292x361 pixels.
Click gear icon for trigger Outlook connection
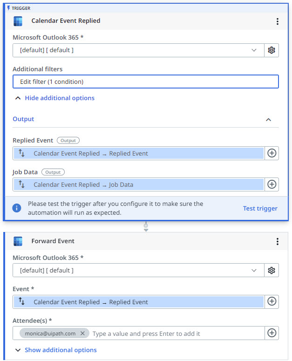[272, 50]
